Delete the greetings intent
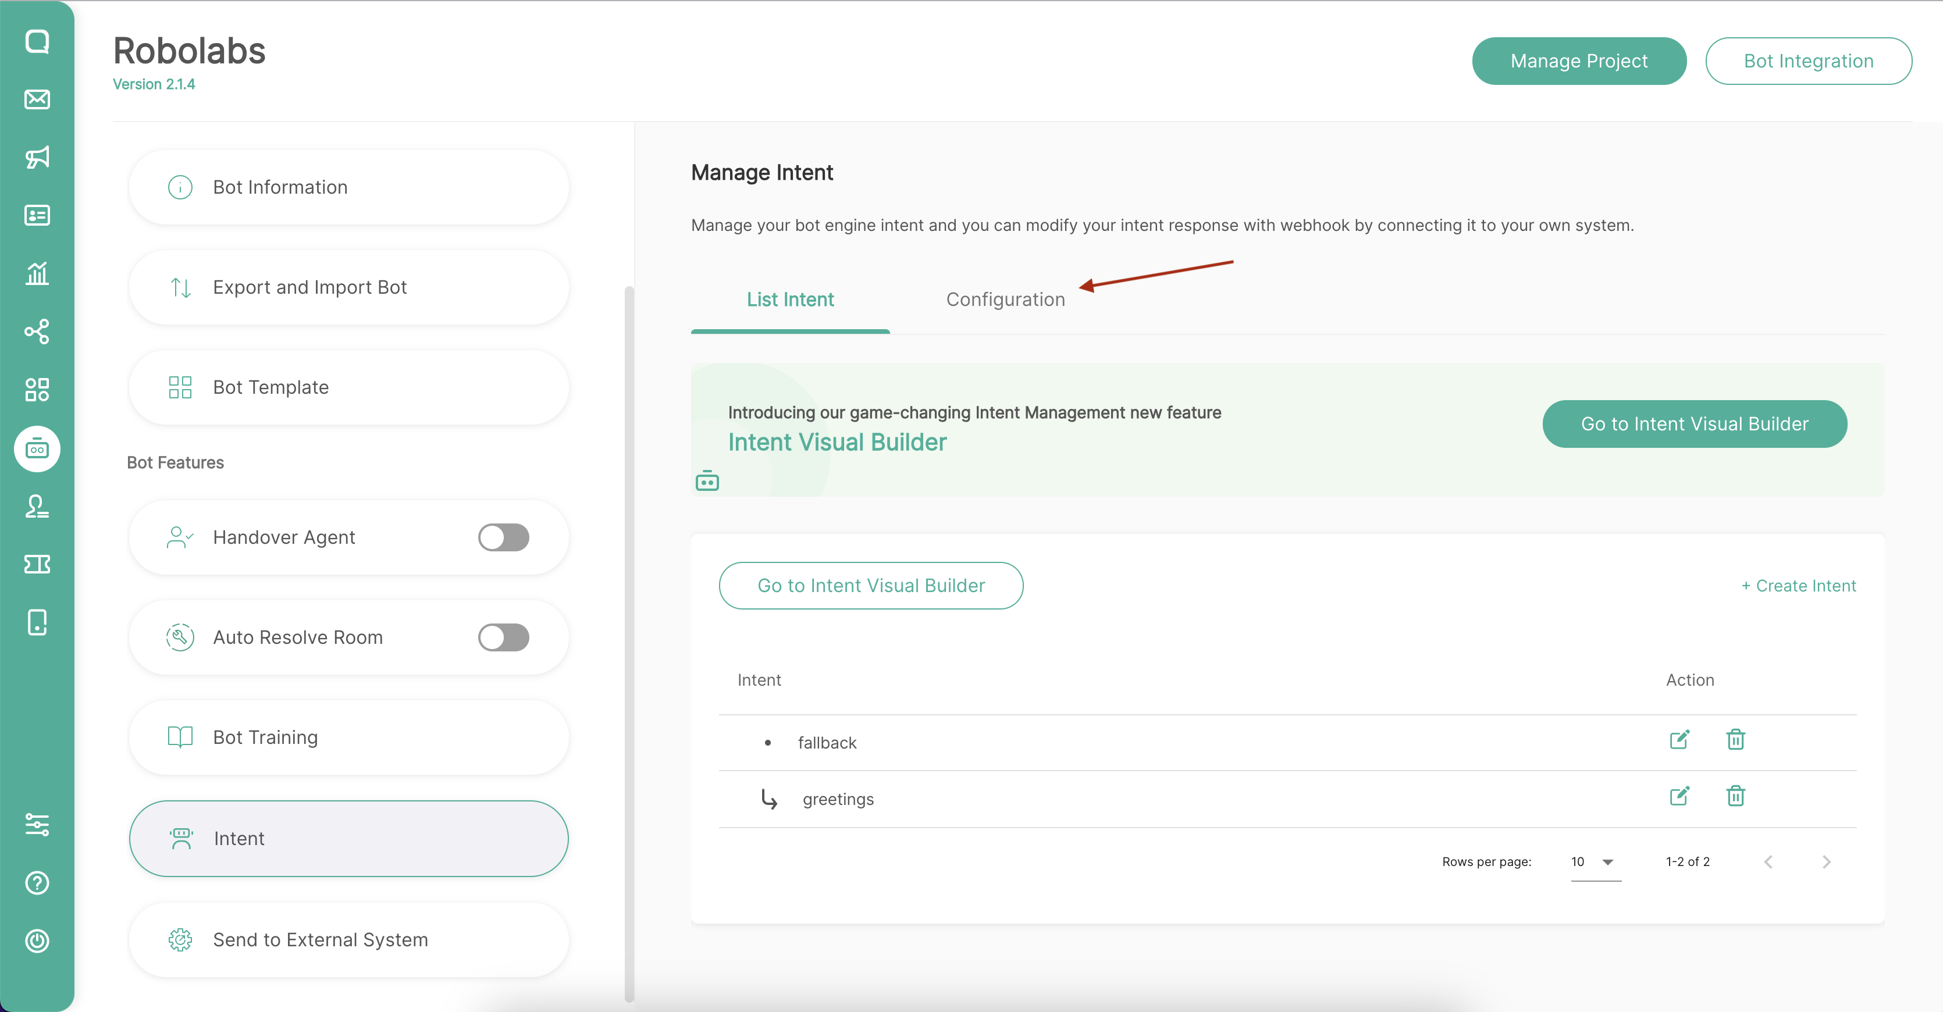Screen dimensions: 1943x1012 [x=1735, y=796]
